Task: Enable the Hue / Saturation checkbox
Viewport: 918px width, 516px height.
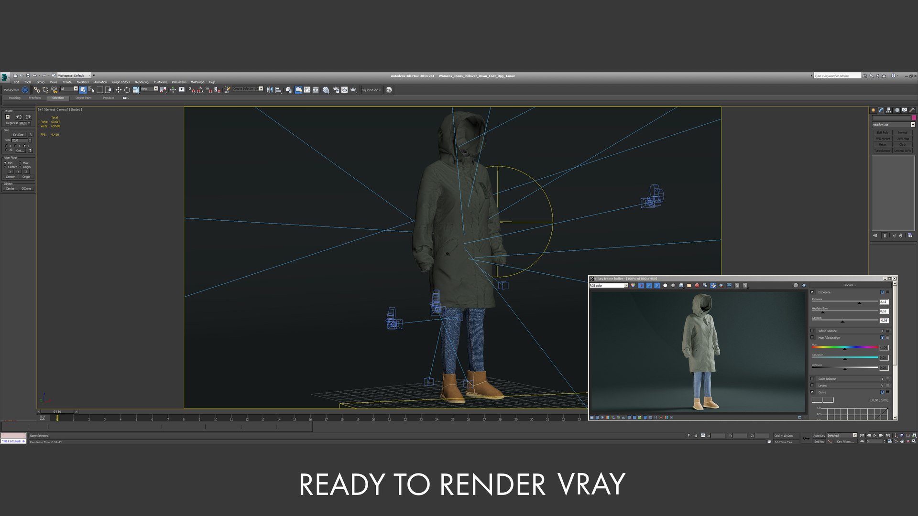Action: tap(812, 337)
